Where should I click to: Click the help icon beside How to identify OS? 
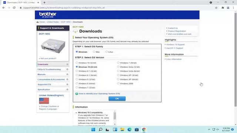point(77,93)
